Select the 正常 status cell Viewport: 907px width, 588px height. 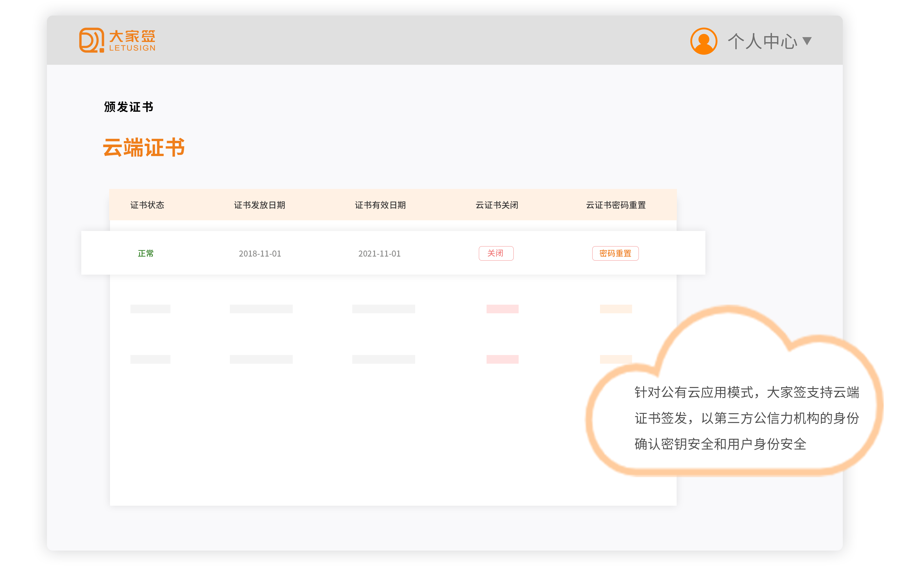point(146,253)
